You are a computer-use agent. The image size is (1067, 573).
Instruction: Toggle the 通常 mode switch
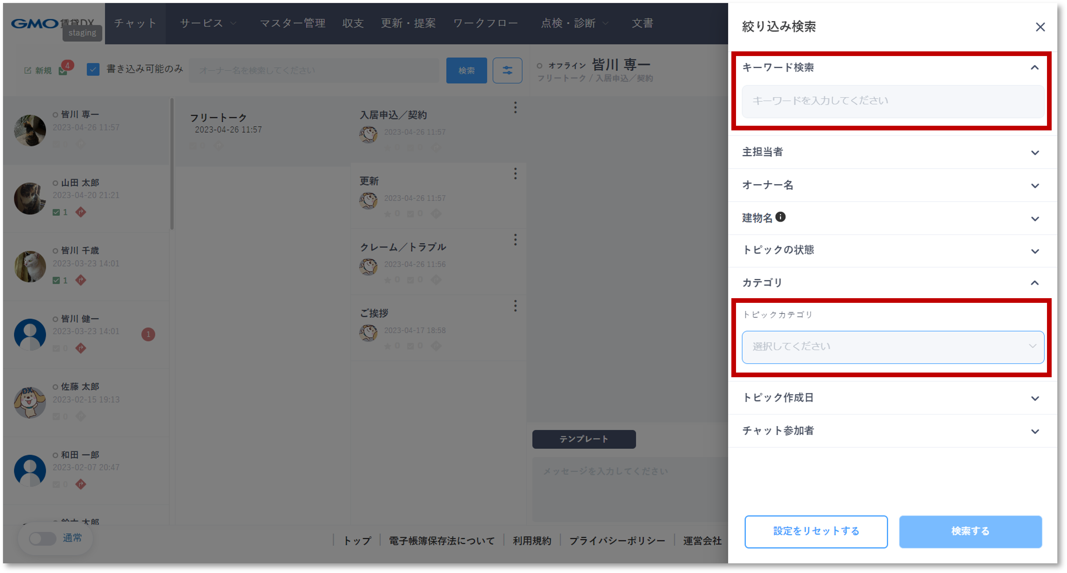pos(43,538)
